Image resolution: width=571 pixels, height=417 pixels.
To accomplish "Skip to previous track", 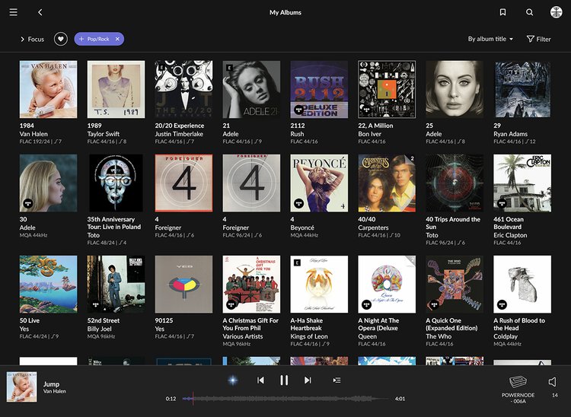I will coord(260,380).
